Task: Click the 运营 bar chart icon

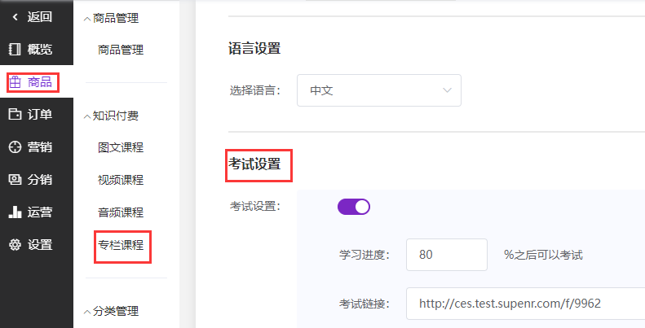Action: [15, 212]
